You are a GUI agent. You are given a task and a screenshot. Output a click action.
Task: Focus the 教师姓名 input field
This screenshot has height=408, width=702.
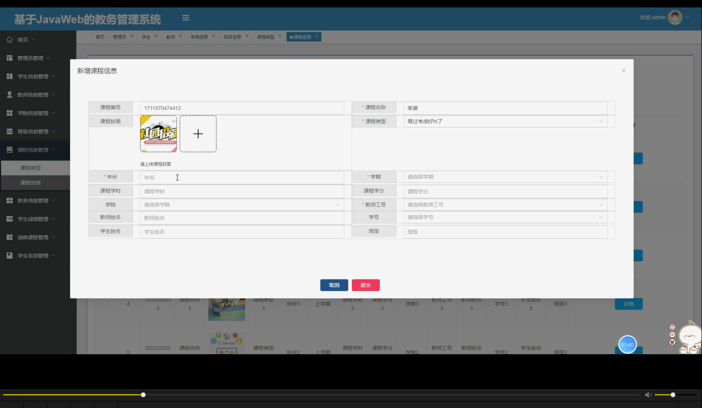[242, 218]
